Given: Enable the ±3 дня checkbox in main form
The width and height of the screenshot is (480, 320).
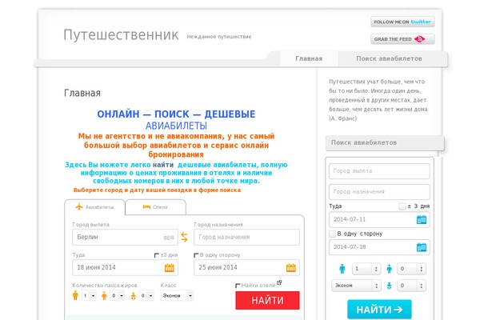Looking at the screenshot, I should 157,255.
